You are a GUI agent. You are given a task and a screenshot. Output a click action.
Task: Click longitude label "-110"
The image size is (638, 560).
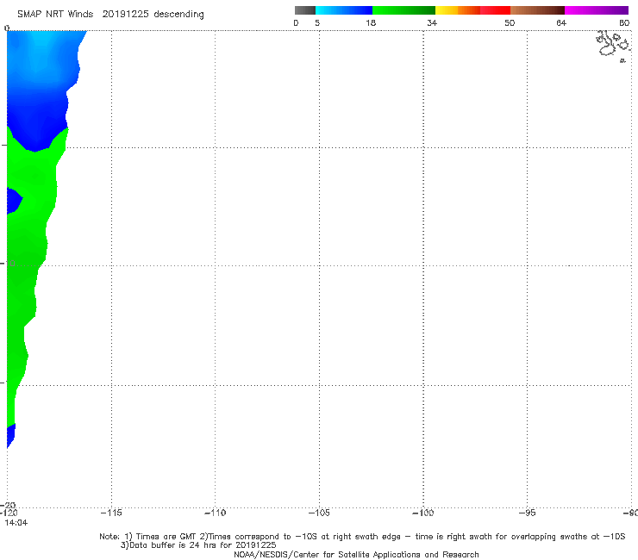215,513
